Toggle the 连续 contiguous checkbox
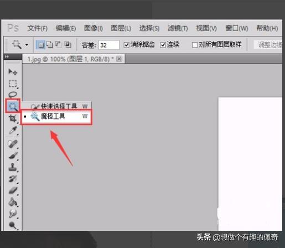This screenshot has width=285, height=248. tap(163, 45)
